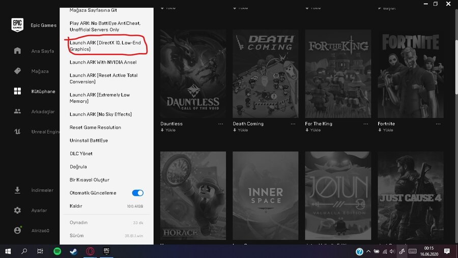
Task: Click the library vertical scrollbar
Action: 456,68
